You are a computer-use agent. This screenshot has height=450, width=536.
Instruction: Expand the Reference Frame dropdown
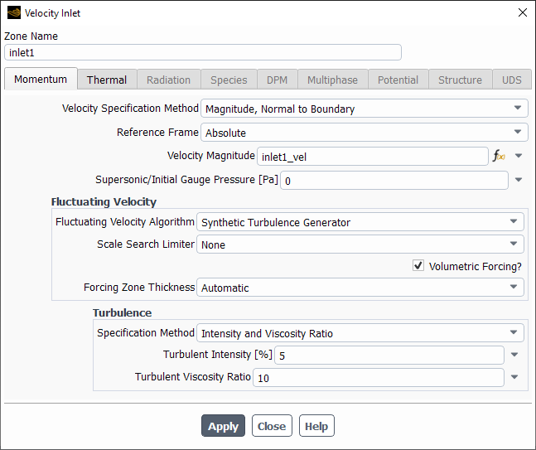coord(364,132)
